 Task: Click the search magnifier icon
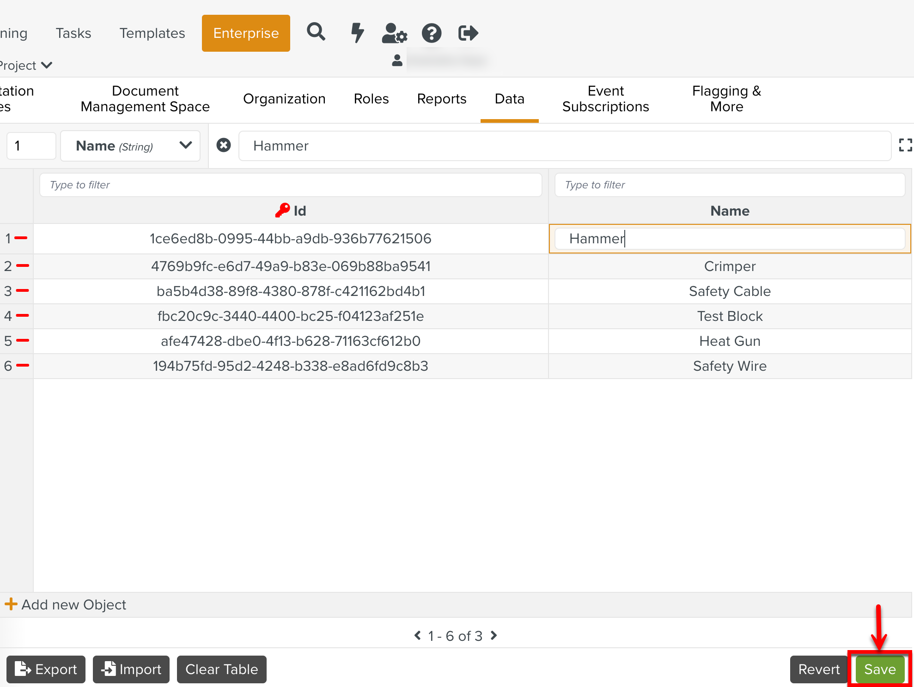(x=316, y=32)
